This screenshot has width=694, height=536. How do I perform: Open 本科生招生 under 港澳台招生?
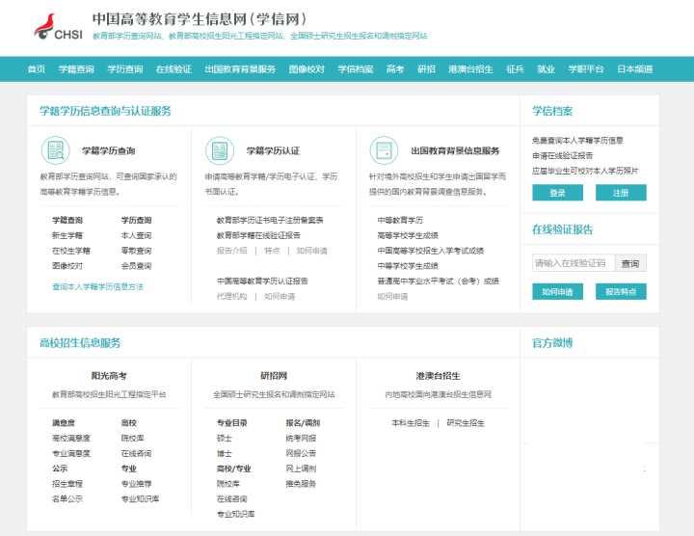tap(406, 422)
